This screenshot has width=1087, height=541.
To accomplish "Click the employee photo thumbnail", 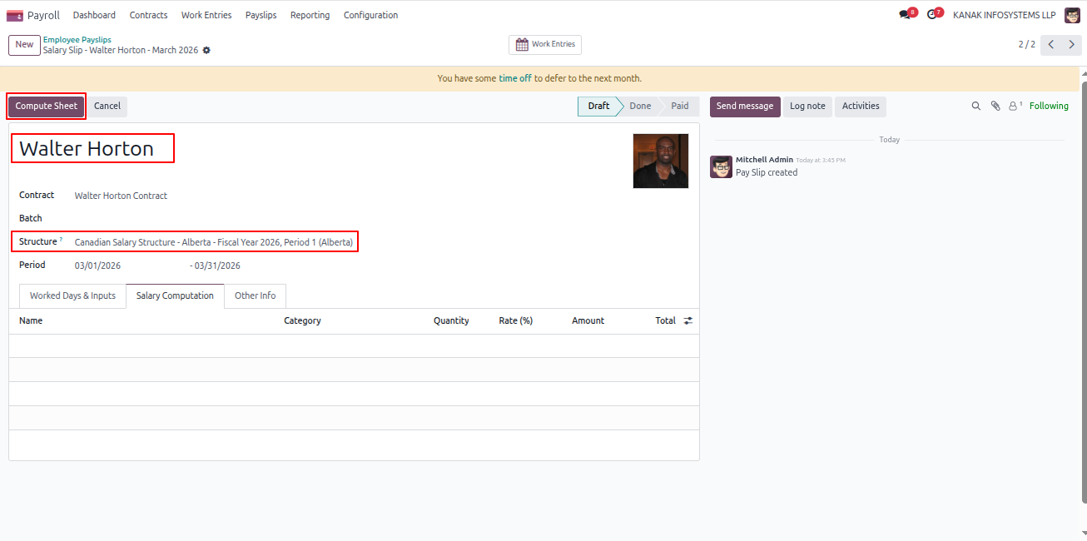I will pos(661,161).
